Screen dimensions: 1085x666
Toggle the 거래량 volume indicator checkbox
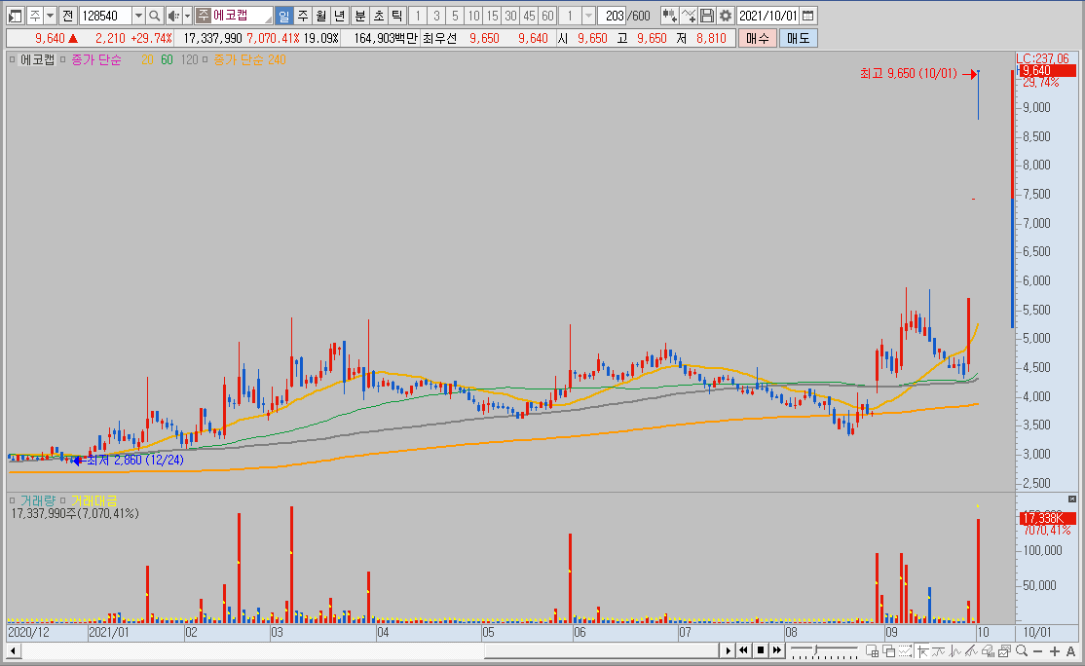(13, 500)
